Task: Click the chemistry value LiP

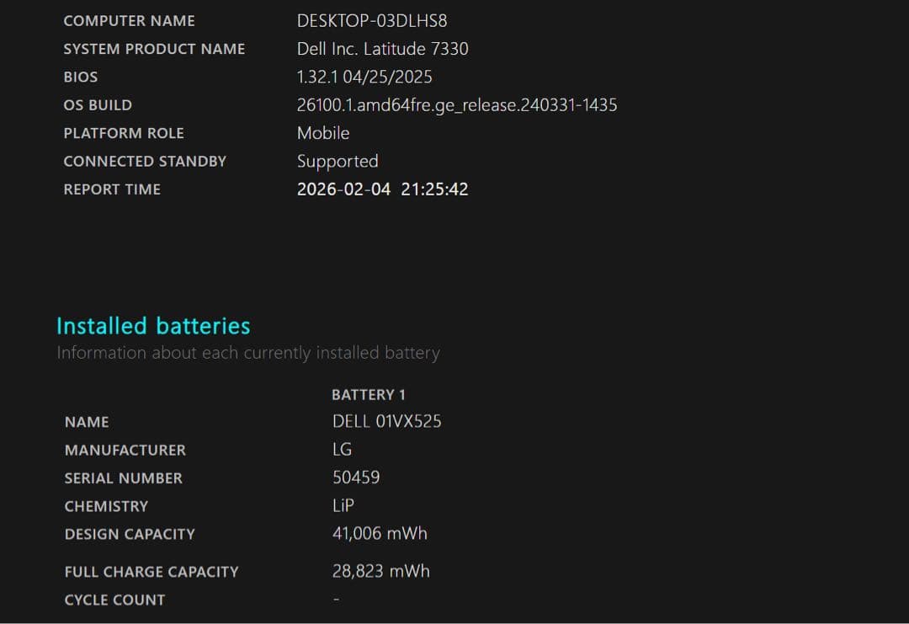Action: click(x=342, y=505)
